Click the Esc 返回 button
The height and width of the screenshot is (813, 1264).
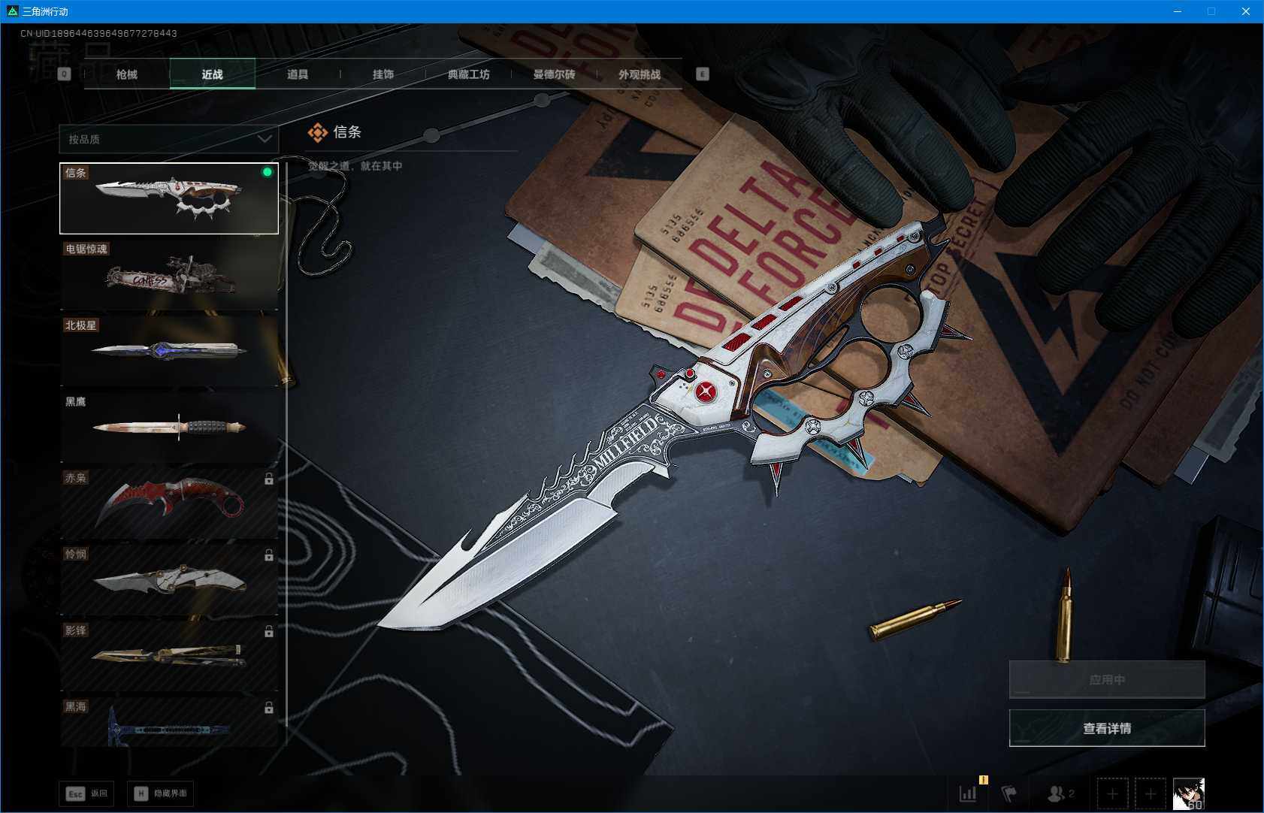[x=86, y=793]
